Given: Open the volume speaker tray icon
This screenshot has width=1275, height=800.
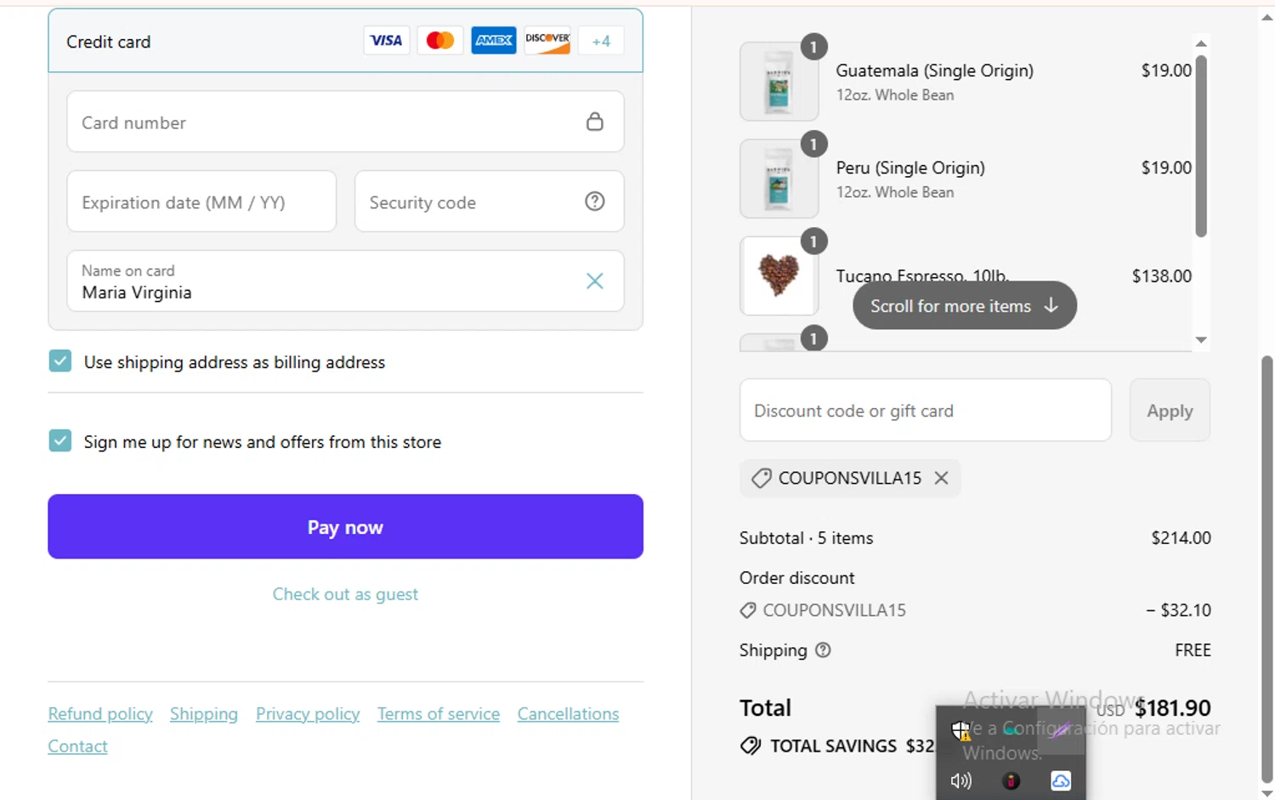Looking at the screenshot, I should 961,780.
